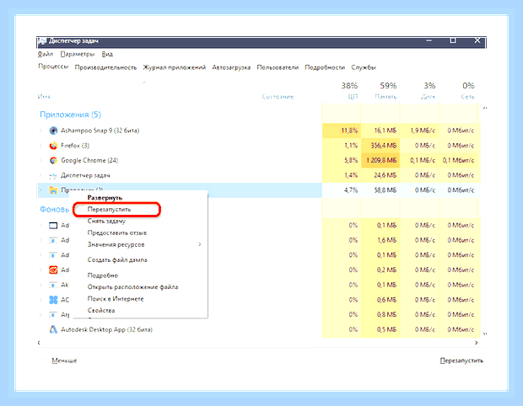Select Поиск в Интернете
This screenshot has width=523, height=406.
[x=116, y=299]
